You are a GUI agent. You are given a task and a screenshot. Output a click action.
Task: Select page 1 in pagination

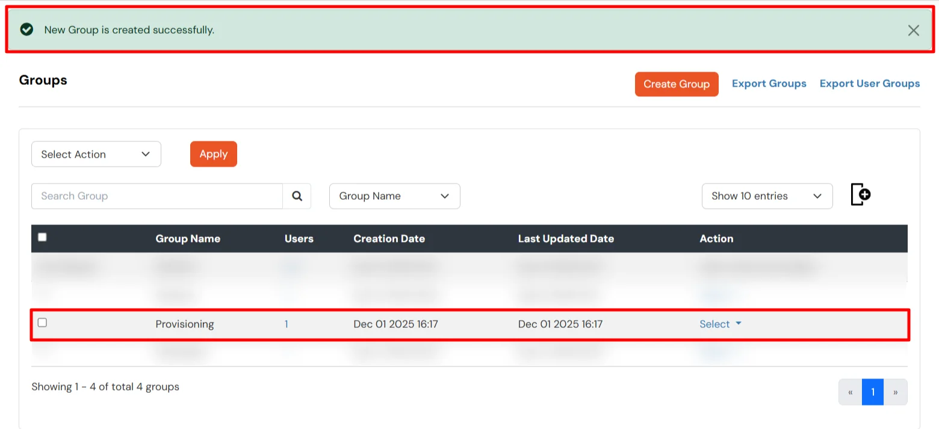[x=872, y=392]
